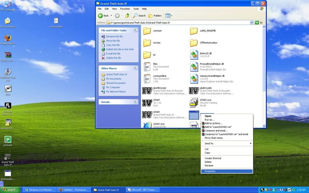Select the OfflineActivation folder
The height and width of the screenshot is (193, 309).
(x=204, y=43)
